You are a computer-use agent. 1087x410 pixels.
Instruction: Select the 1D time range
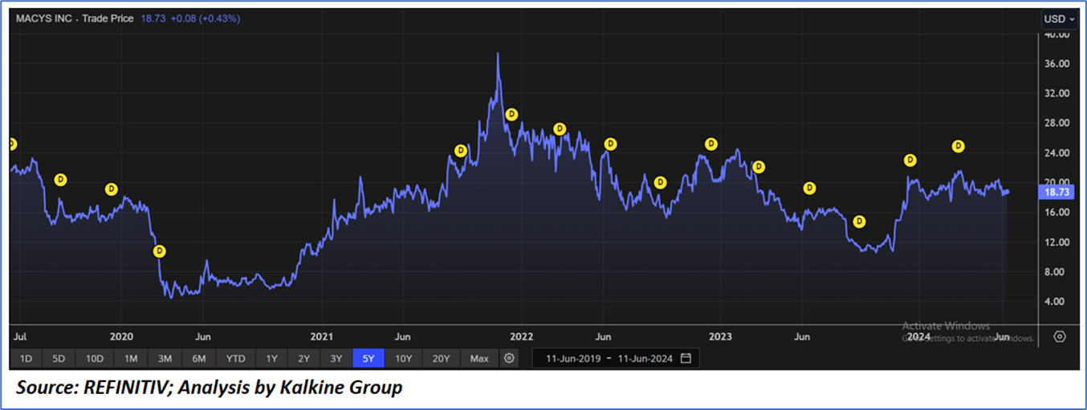(x=26, y=358)
